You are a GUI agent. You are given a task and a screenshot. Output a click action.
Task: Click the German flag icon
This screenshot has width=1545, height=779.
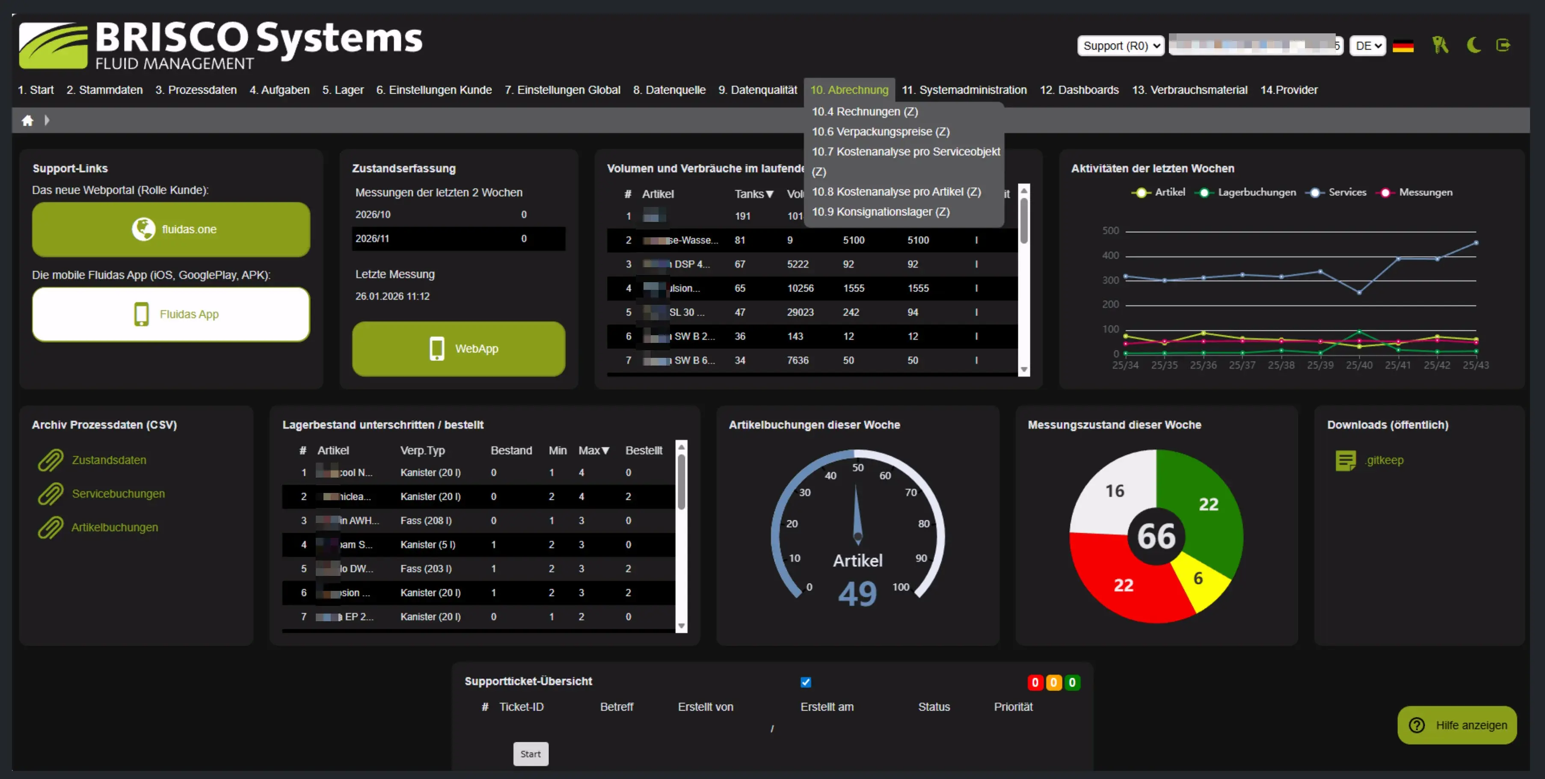[1403, 45]
